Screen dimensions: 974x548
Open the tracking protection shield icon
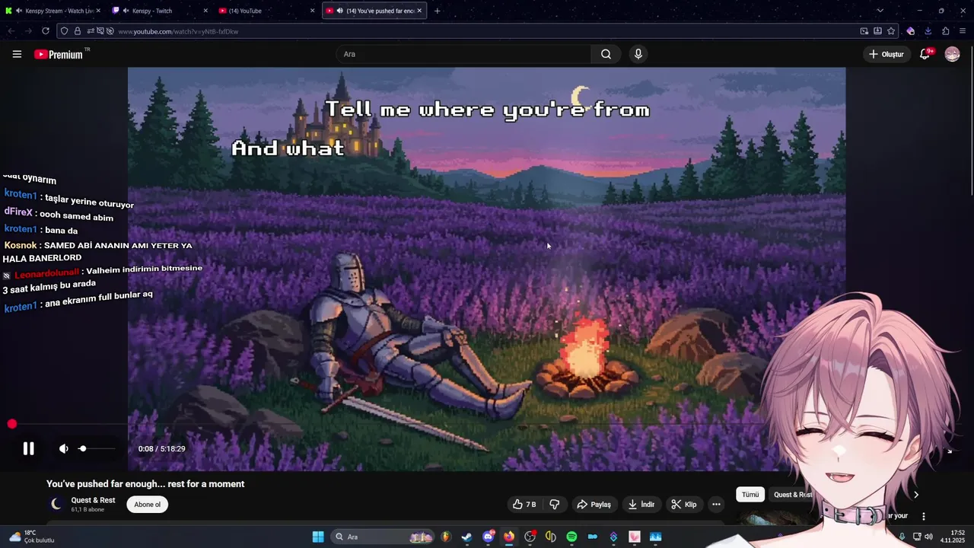point(64,31)
